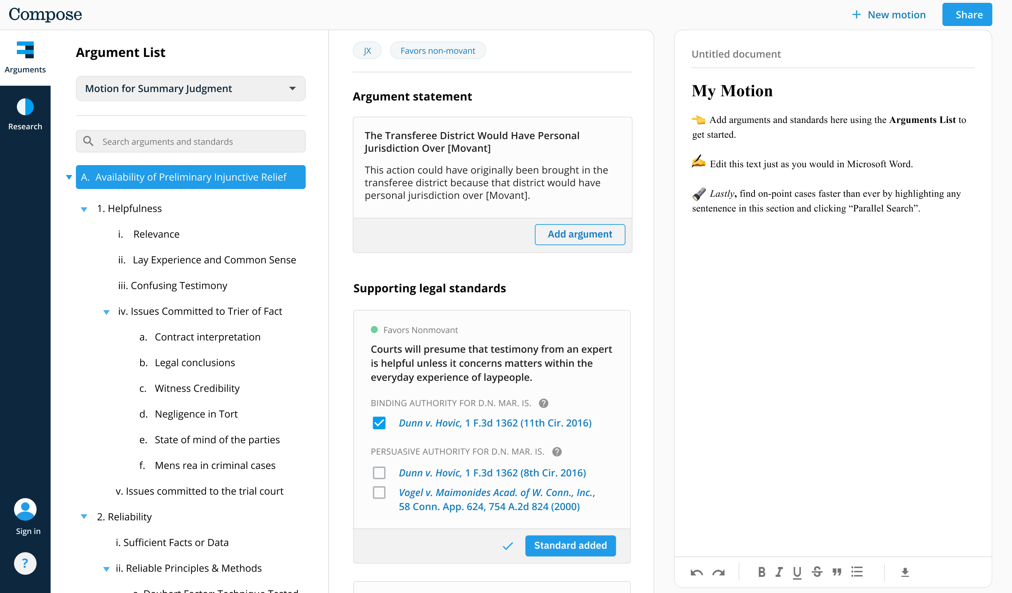Image resolution: width=1012 pixels, height=593 pixels.
Task: Toggle bold formatting in the editor
Action: pos(761,572)
